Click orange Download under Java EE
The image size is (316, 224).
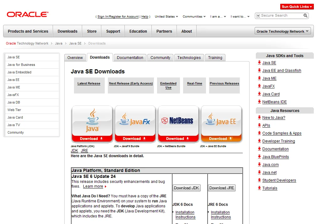pyautogui.click(x=221, y=139)
